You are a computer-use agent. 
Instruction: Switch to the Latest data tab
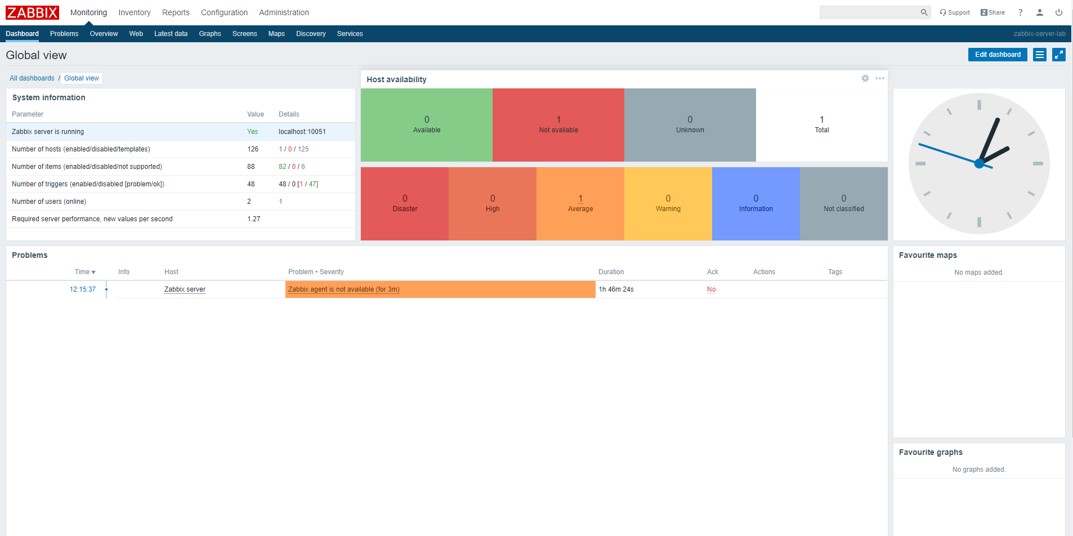click(x=171, y=34)
